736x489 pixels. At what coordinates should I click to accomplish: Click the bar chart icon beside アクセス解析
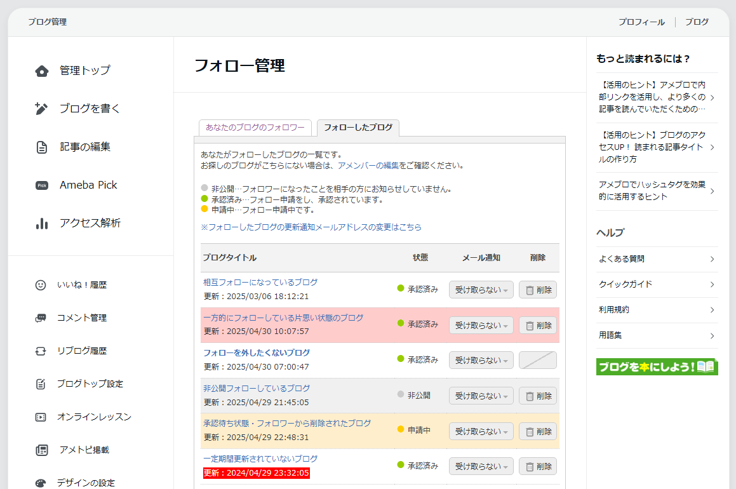coord(42,224)
